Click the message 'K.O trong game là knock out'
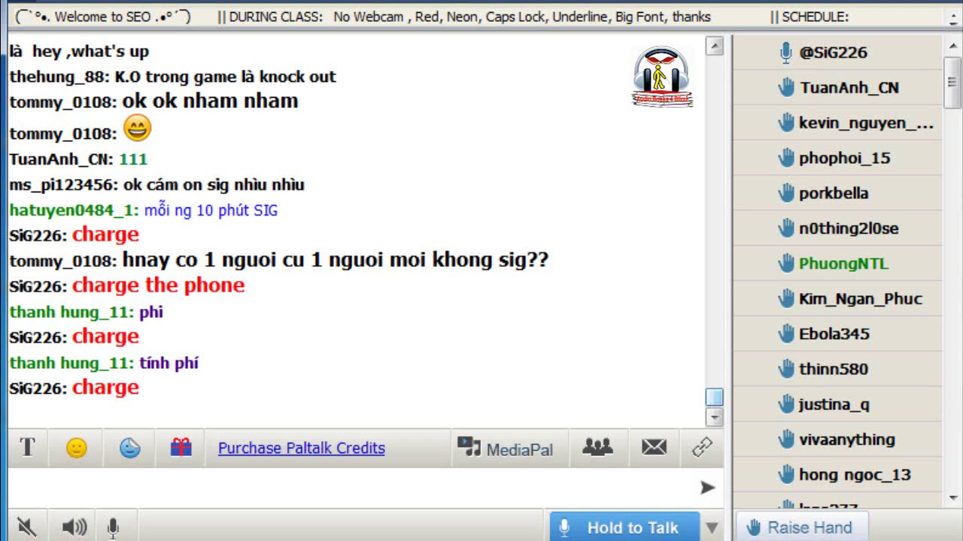 [x=225, y=77]
